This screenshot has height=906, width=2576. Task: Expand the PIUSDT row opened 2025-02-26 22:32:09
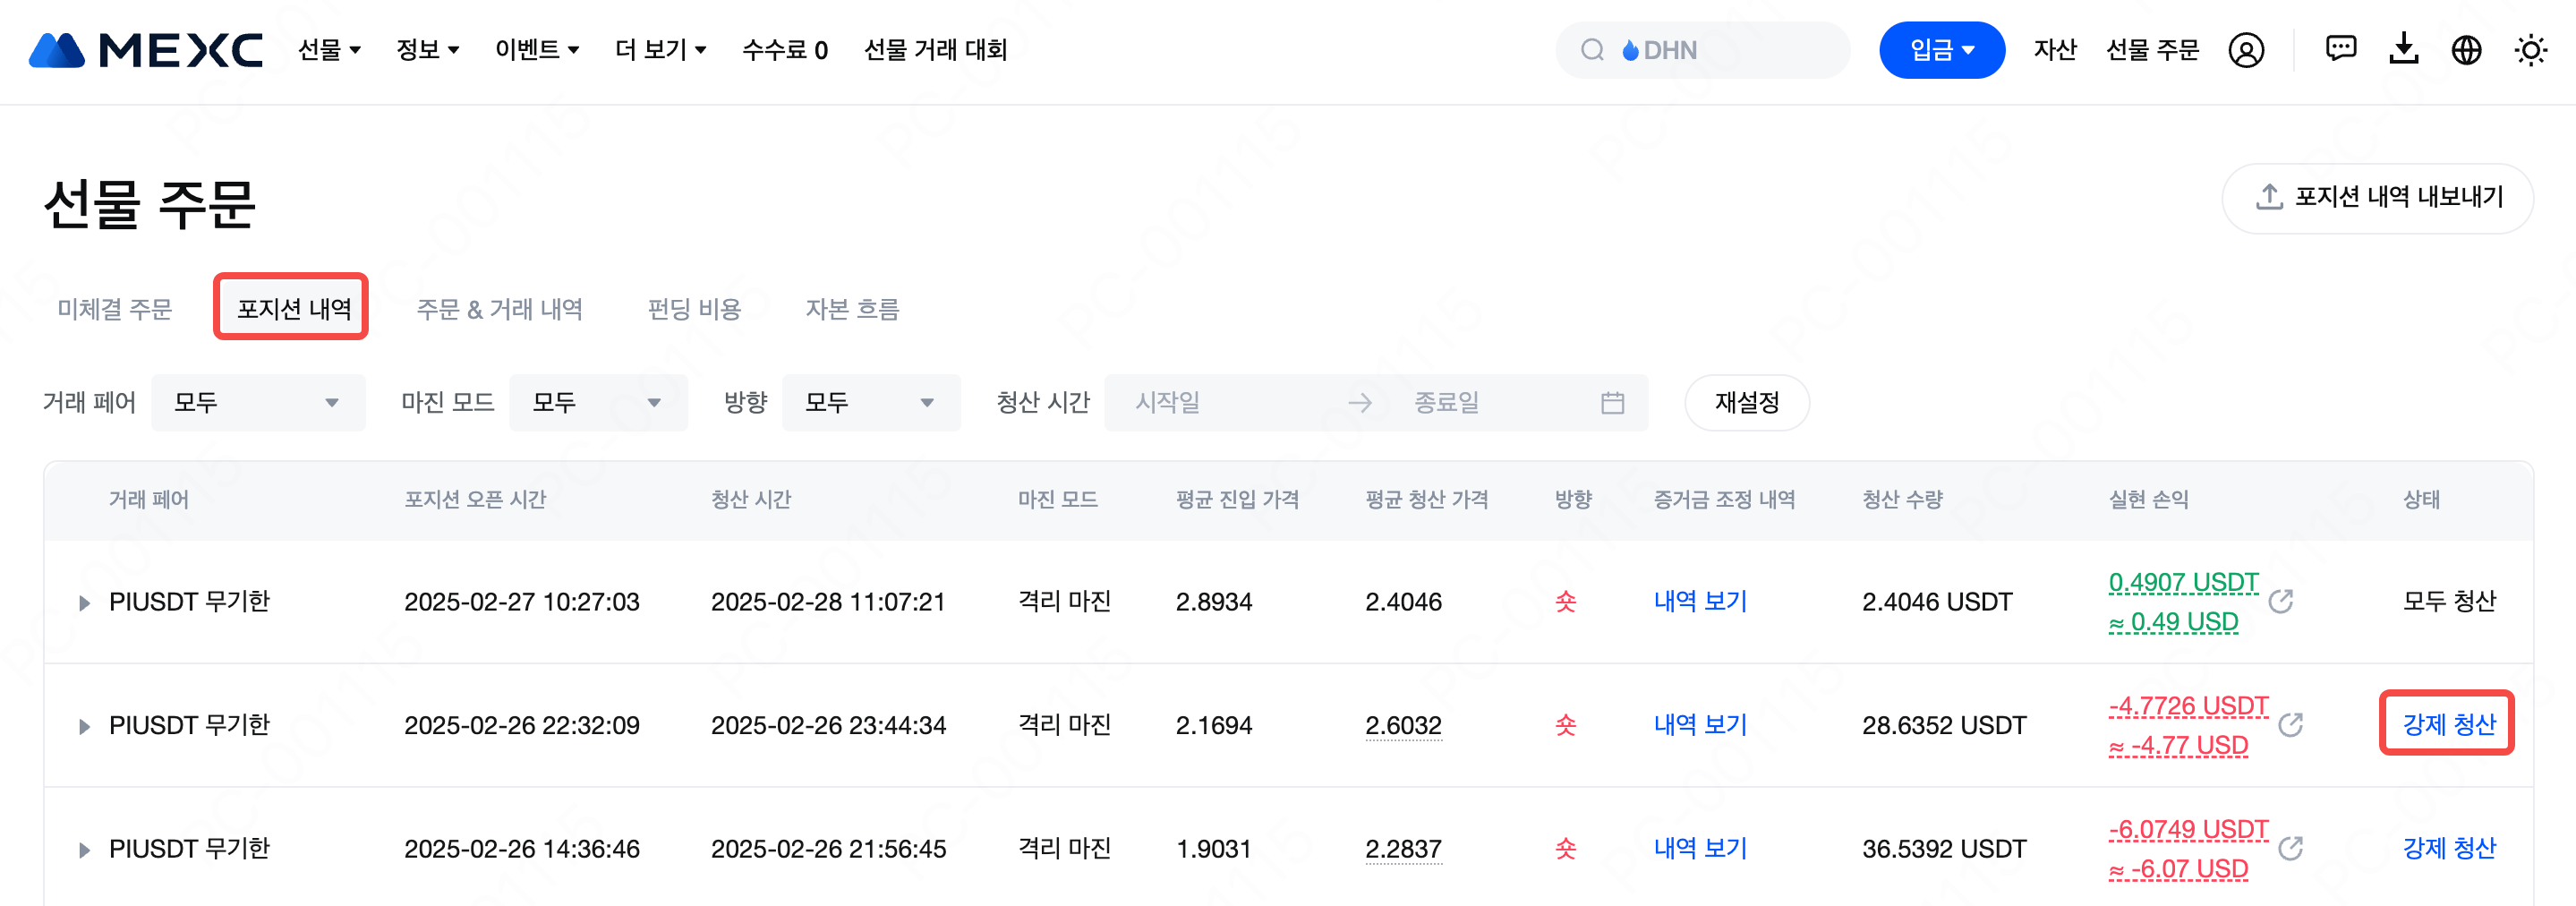[85, 726]
